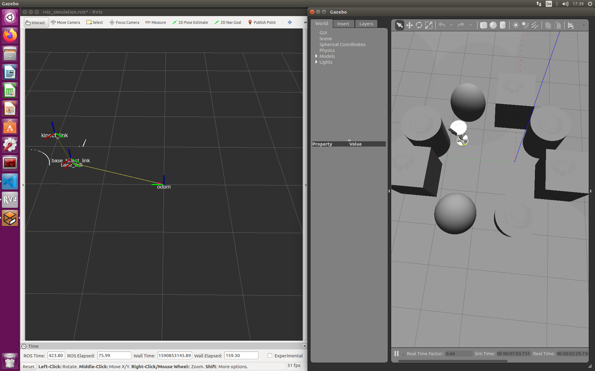Select Scene in the world tree
595x371 pixels.
tap(325, 39)
